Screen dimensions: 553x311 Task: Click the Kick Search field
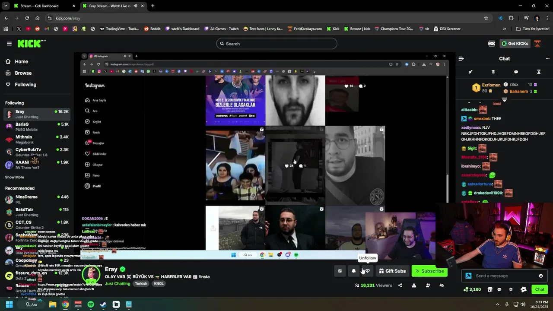click(x=276, y=44)
